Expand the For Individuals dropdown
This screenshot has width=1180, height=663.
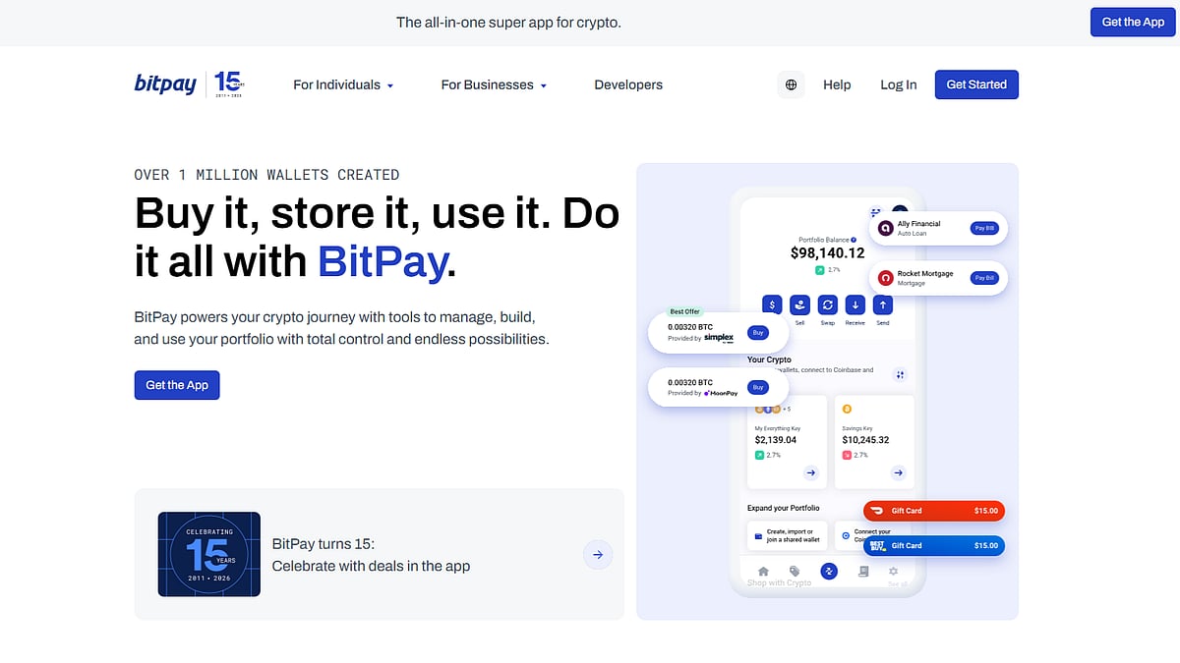343,84
